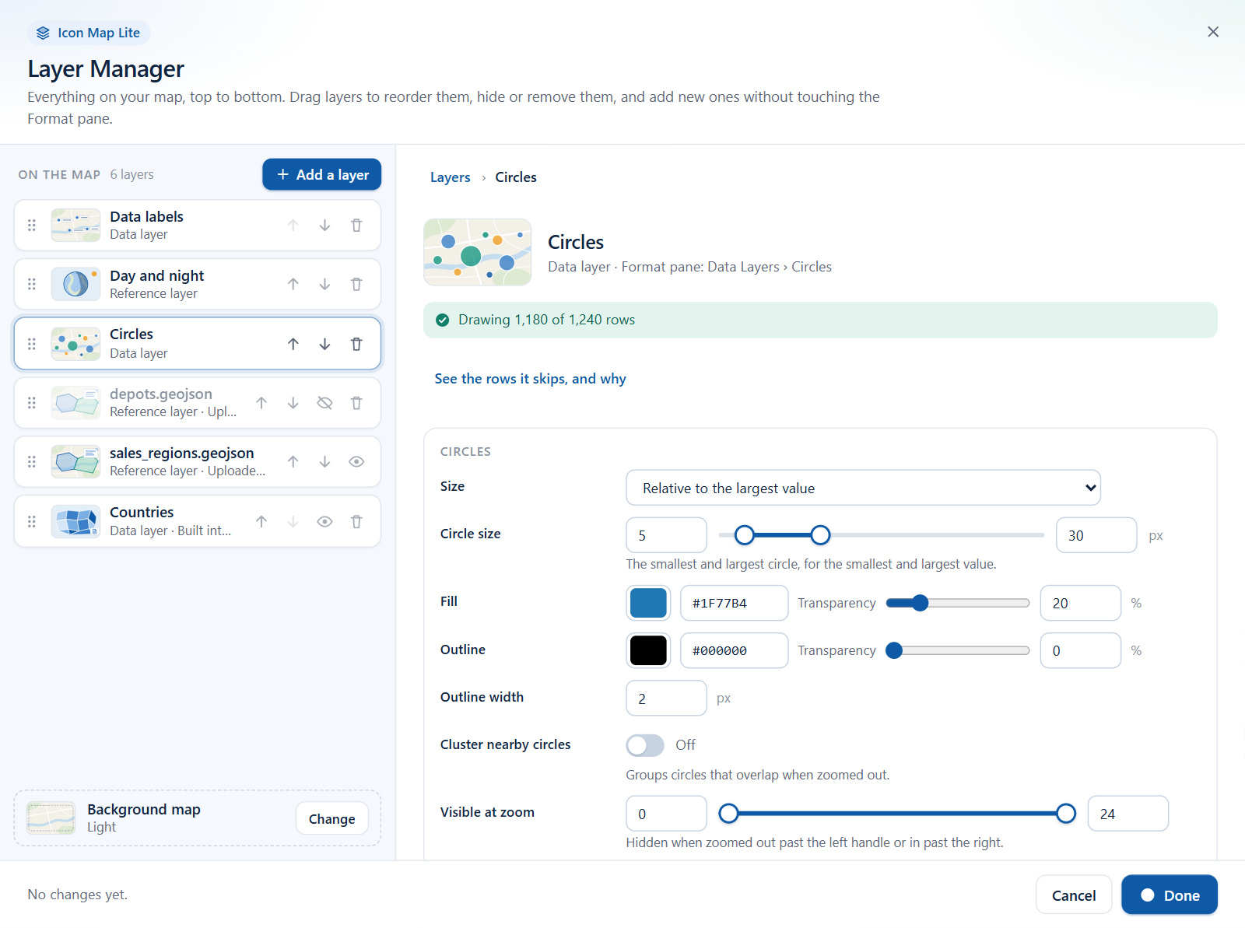
Task: Move sales_regions.geojson layer up
Action: [293, 462]
